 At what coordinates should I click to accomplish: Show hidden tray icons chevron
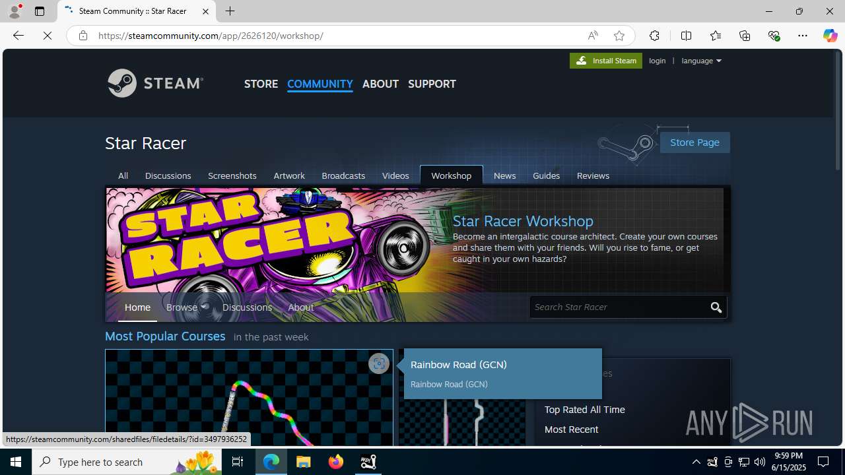pyautogui.click(x=696, y=462)
